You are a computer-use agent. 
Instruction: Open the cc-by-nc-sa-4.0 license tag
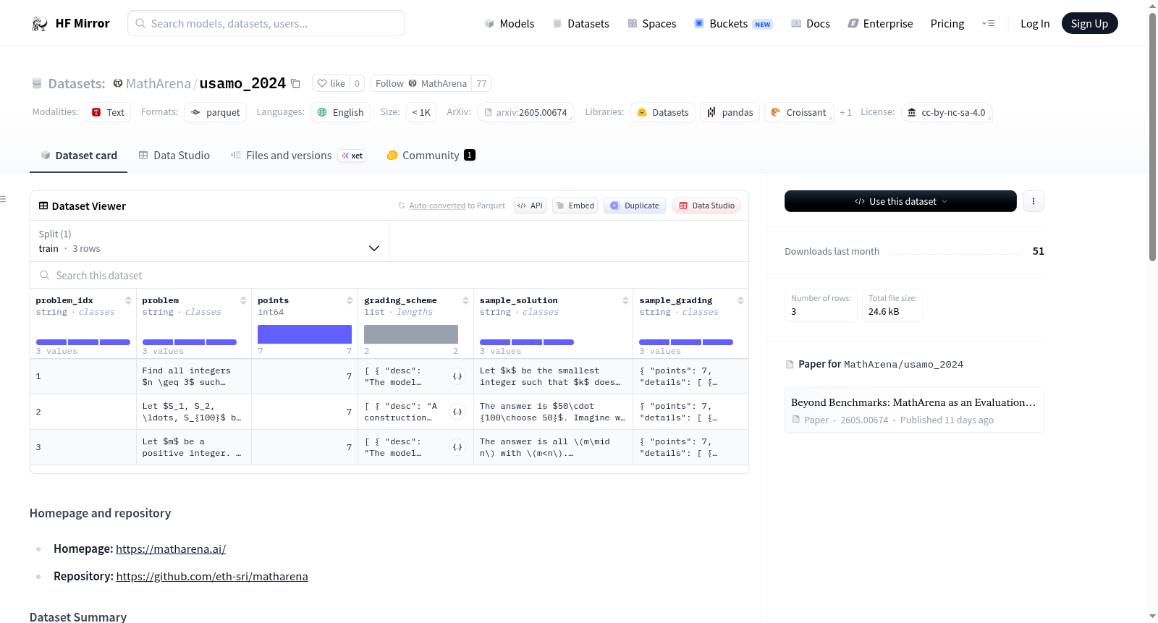[x=947, y=112]
